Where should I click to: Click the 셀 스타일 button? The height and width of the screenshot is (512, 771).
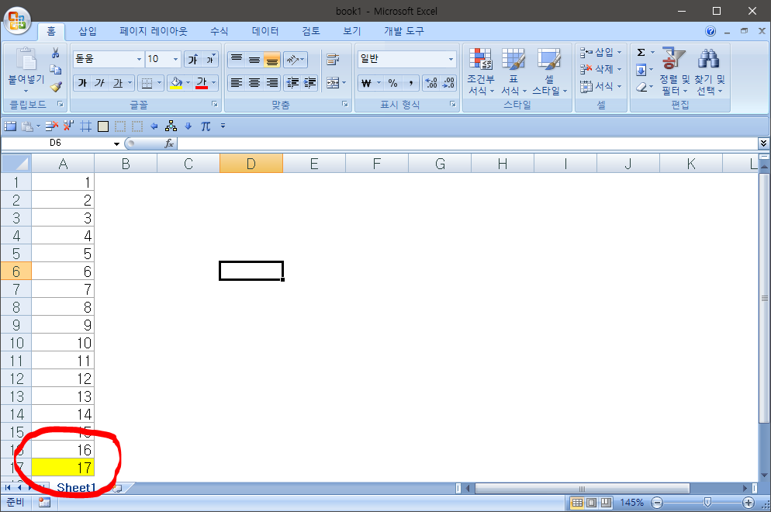pyautogui.click(x=549, y=72)
